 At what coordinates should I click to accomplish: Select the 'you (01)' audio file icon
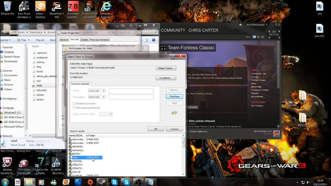(x=320, y=30)
